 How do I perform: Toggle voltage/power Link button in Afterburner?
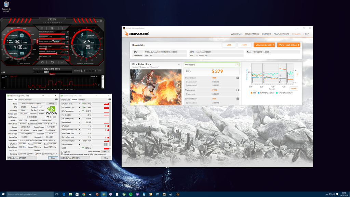pos(37,41)
